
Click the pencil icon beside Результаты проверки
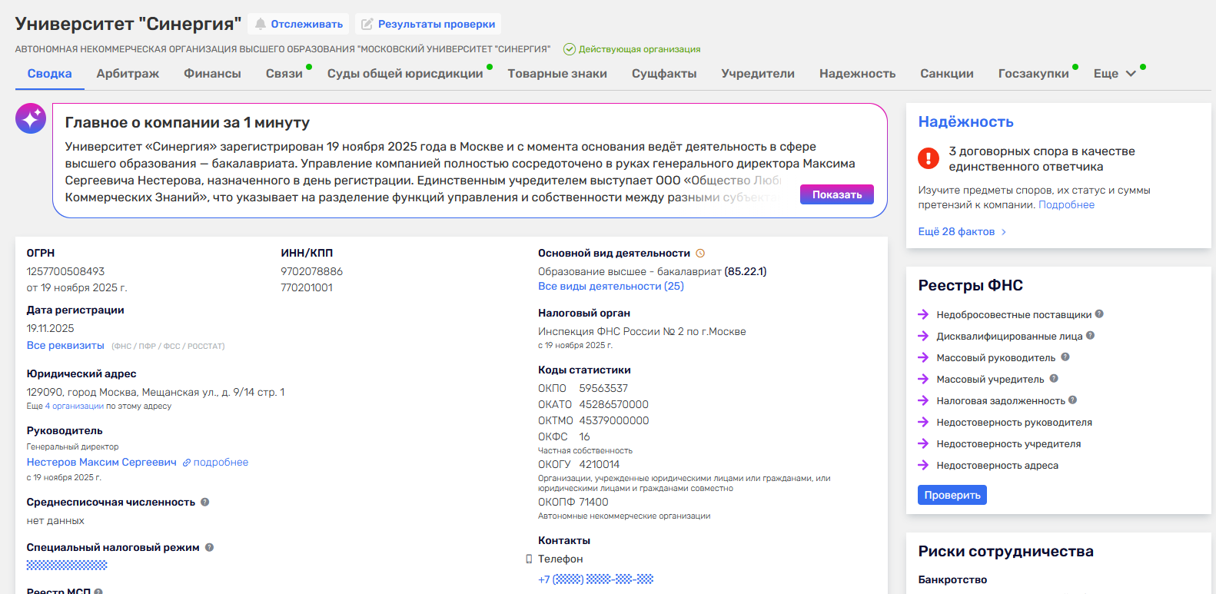(x=367, y=24)
